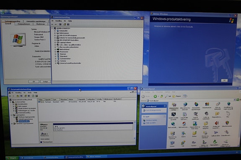This screenshot has height=160, width=241.
Task: Open Handling menu in Datamaskinbehandling window
Action: pyautogui.click(x=18, y=93)
